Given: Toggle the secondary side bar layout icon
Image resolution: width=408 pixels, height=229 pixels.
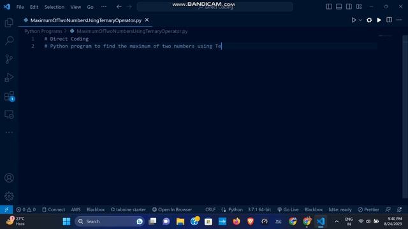Looking at the screenshot, I should (x=349, y=7).
